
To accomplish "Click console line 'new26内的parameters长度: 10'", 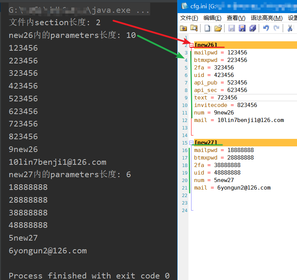I will [72, 35].
